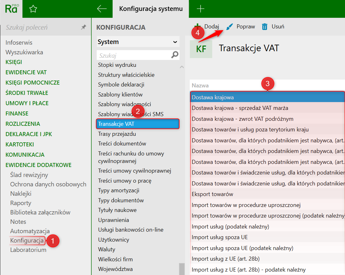Click the magnifier search icon
Screen dimensions: 345x275
pos(175,55)
